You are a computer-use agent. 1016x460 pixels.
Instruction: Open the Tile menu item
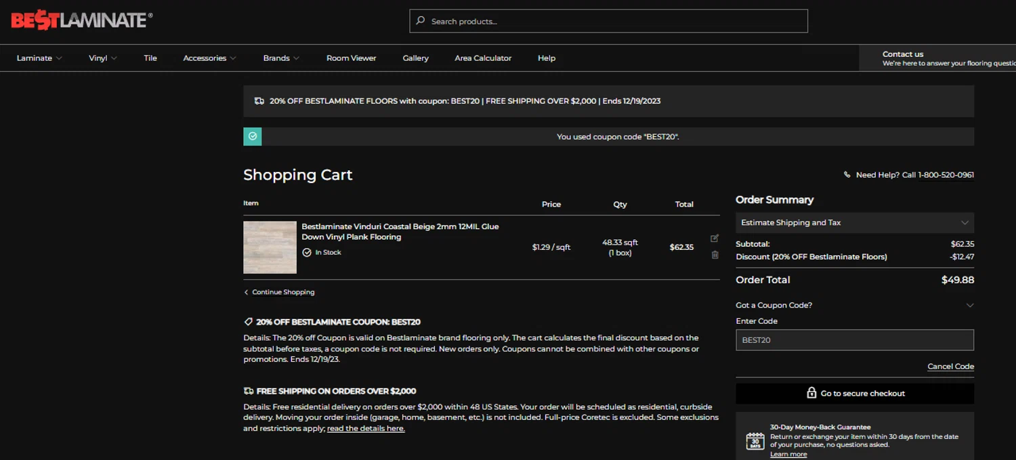pos(150,58)
